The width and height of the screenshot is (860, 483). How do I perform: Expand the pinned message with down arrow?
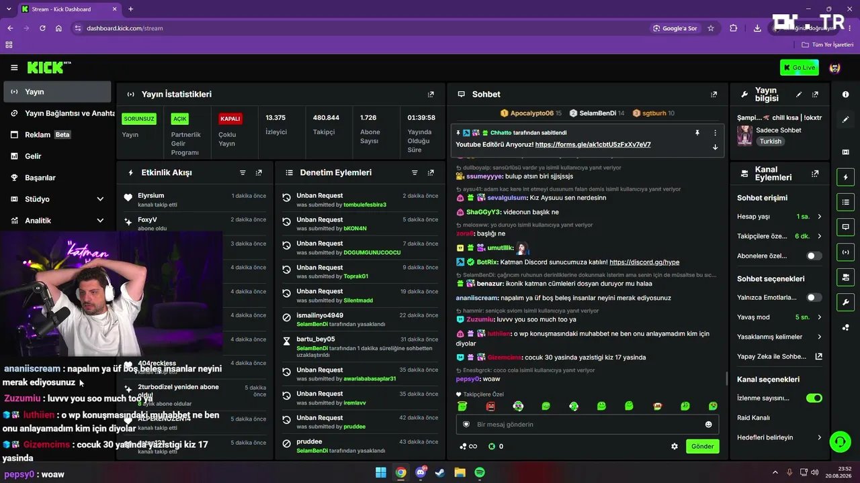[x=715, y=147]
